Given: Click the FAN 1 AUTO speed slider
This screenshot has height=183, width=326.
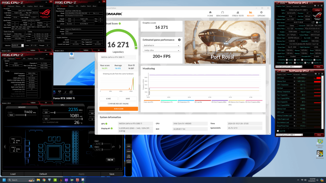Looking at the screenshot, I should click(106, 144).
